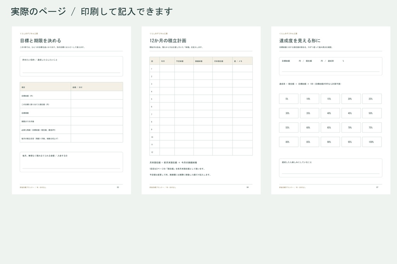Click row number 9 in plan table
Image resolution: width=397 pixels, height=264 pixels.
pos(152,129)
